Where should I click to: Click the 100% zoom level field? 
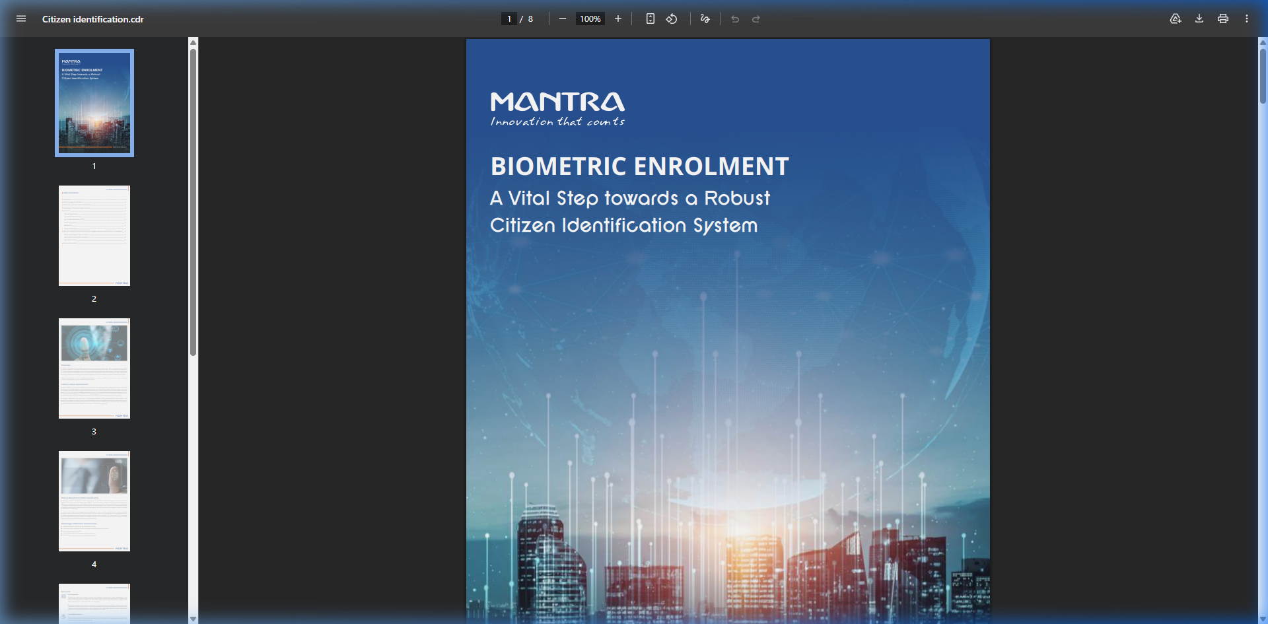point(590,19)
